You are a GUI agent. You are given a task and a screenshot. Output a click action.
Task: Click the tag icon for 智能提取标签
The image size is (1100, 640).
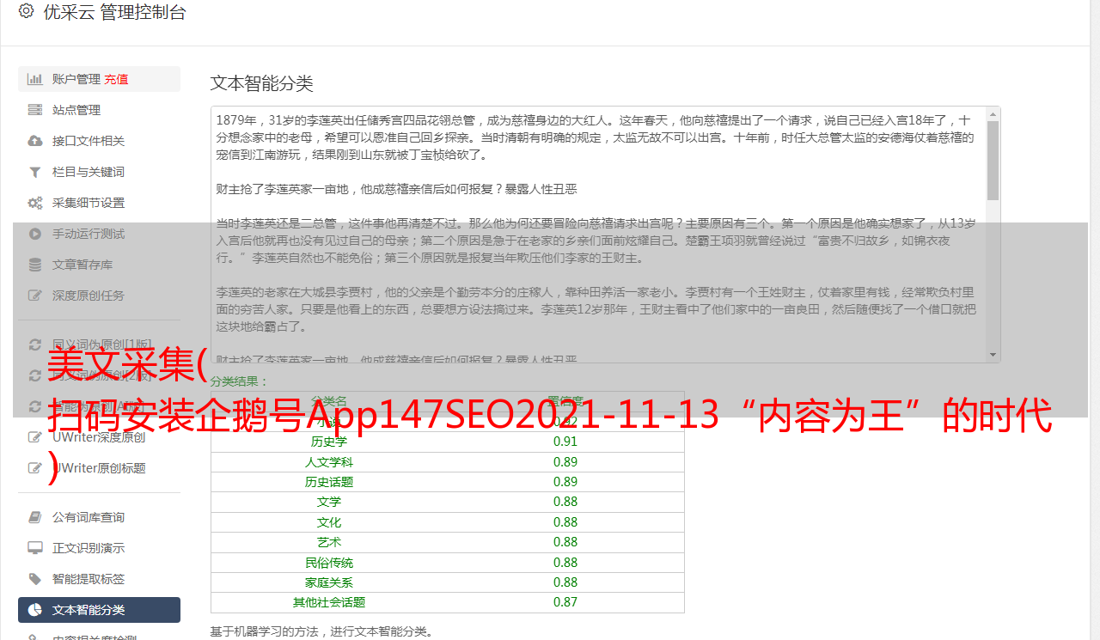tap(35, 579)
